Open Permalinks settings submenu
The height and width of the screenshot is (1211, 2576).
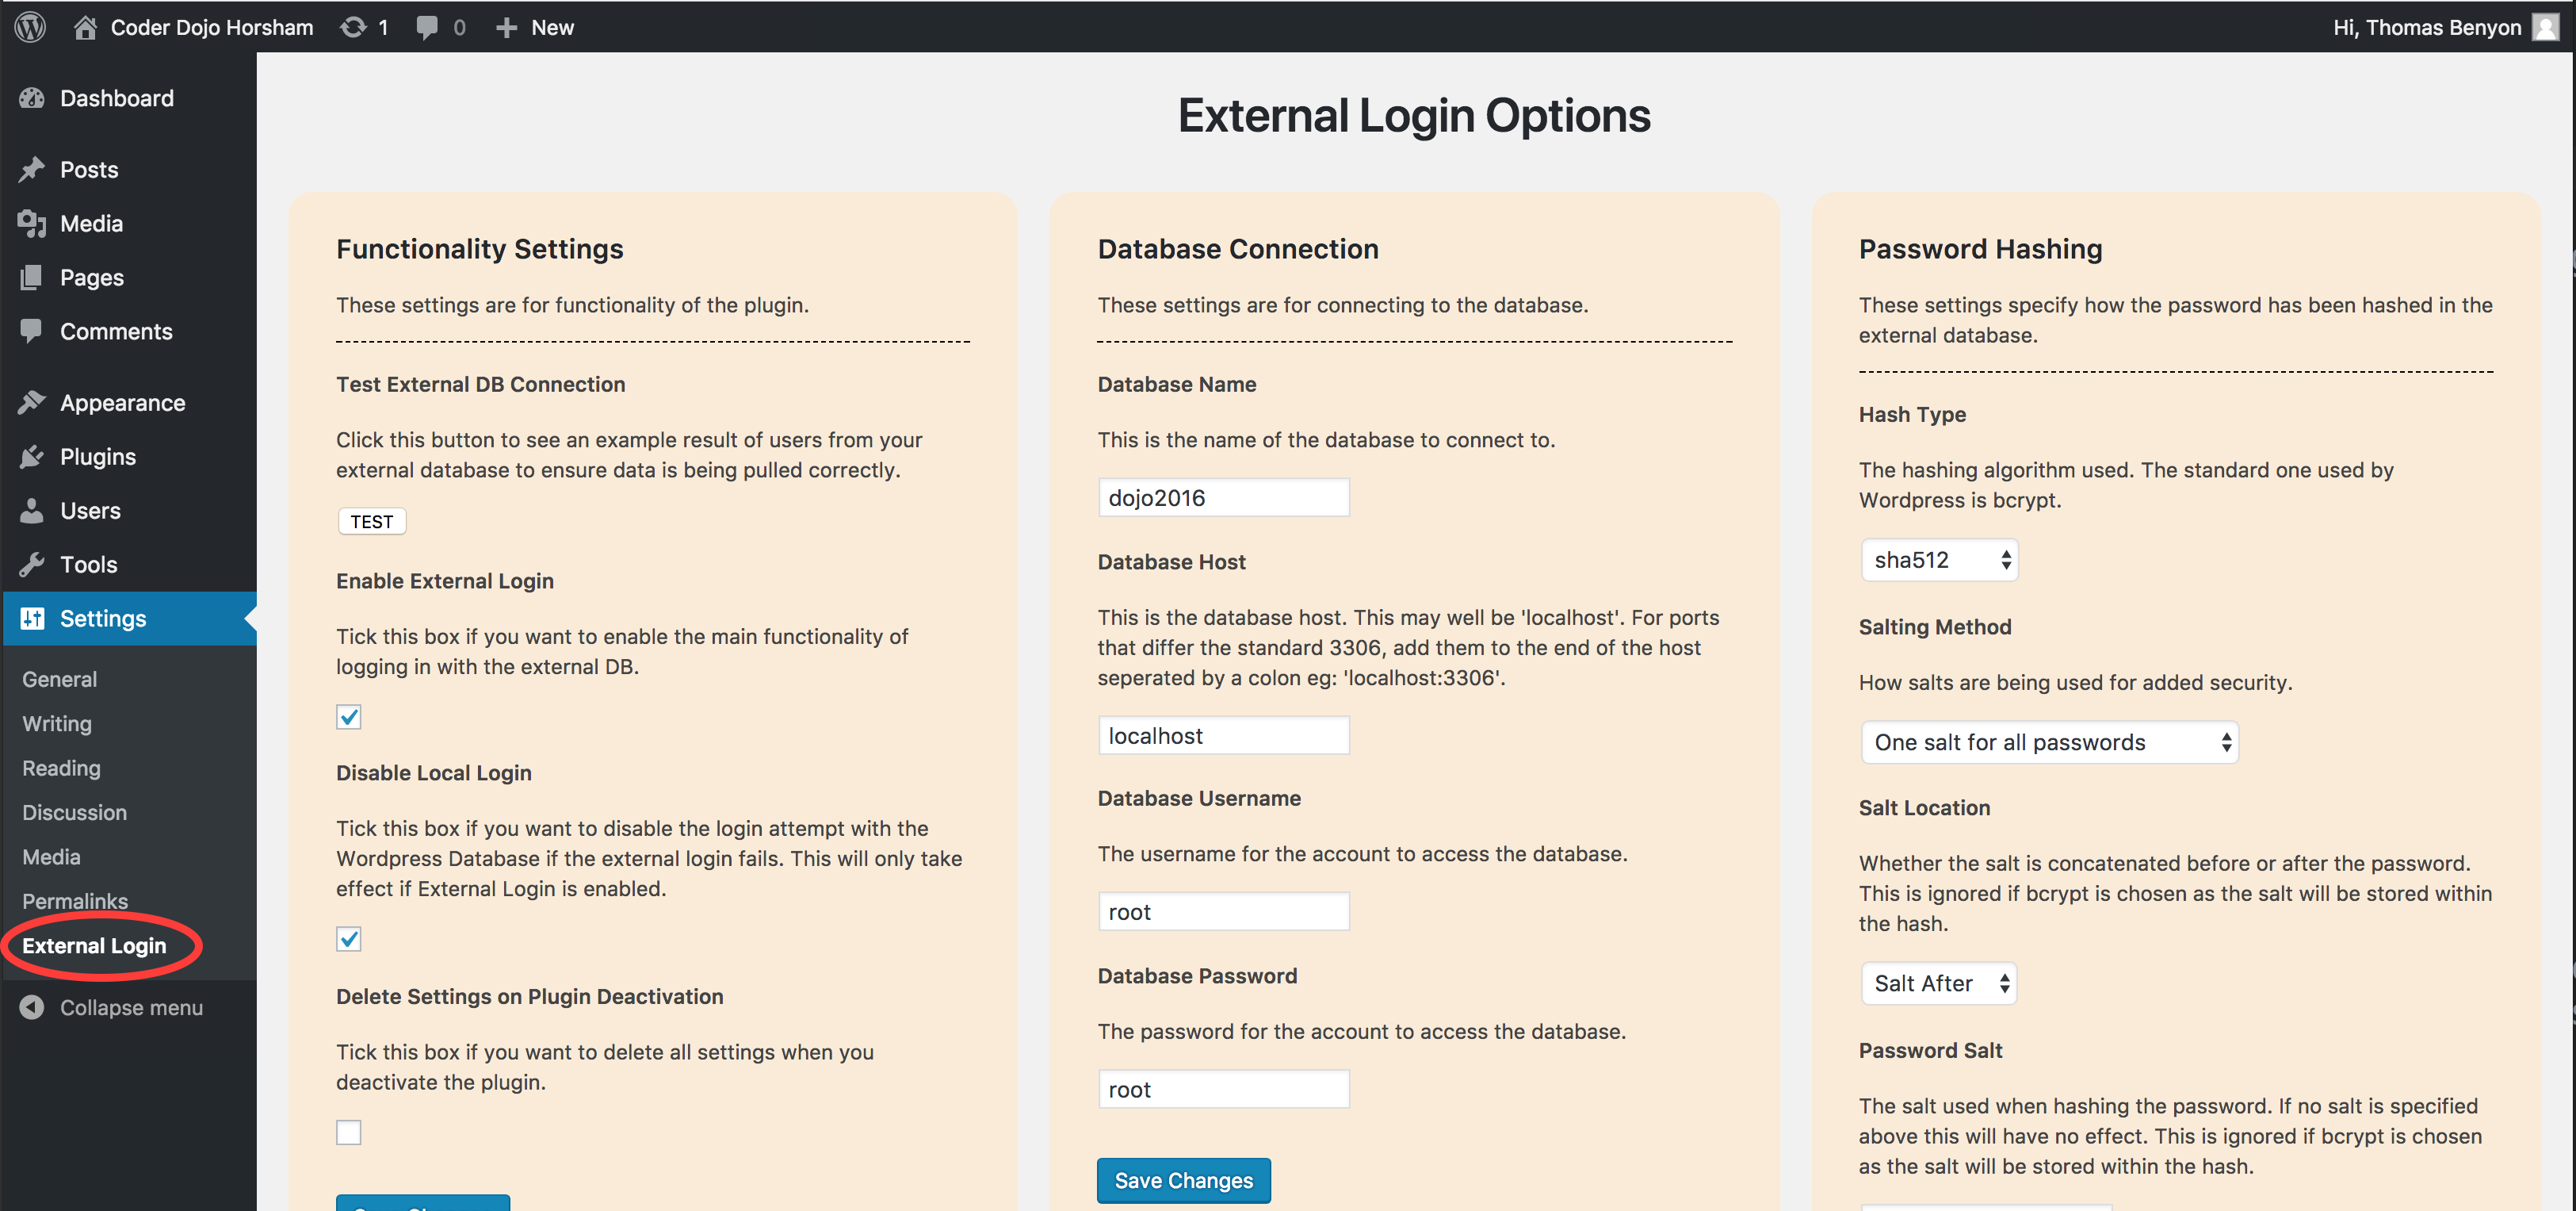tap(75, 901)
